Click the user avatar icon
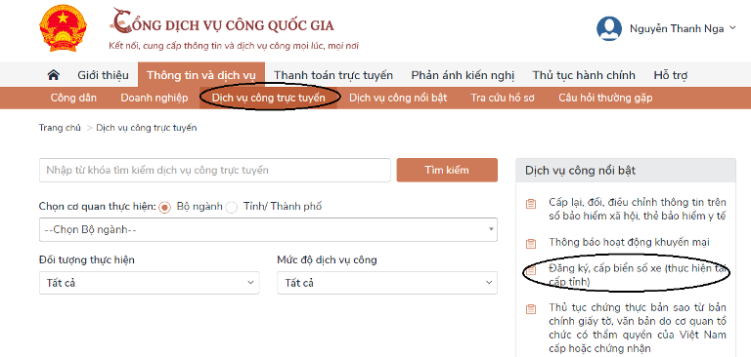The width and height of the screenshot is (751, 357). pos(609,28)
